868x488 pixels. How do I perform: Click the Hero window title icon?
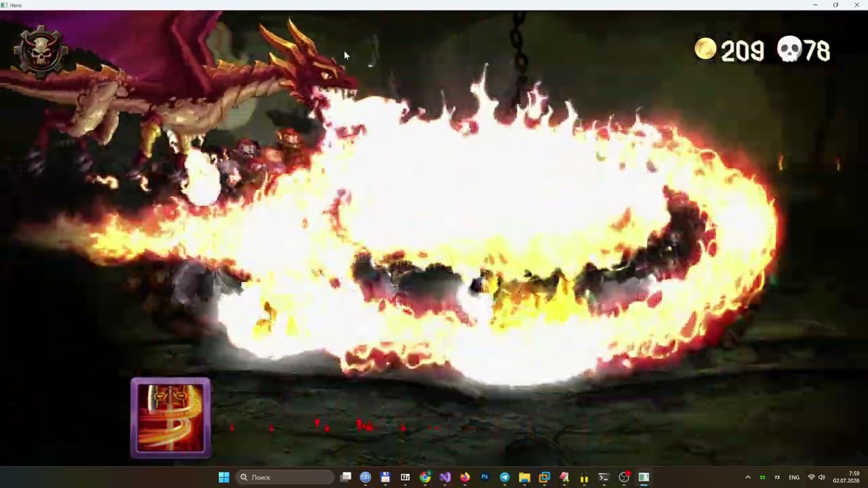(4, 5)
